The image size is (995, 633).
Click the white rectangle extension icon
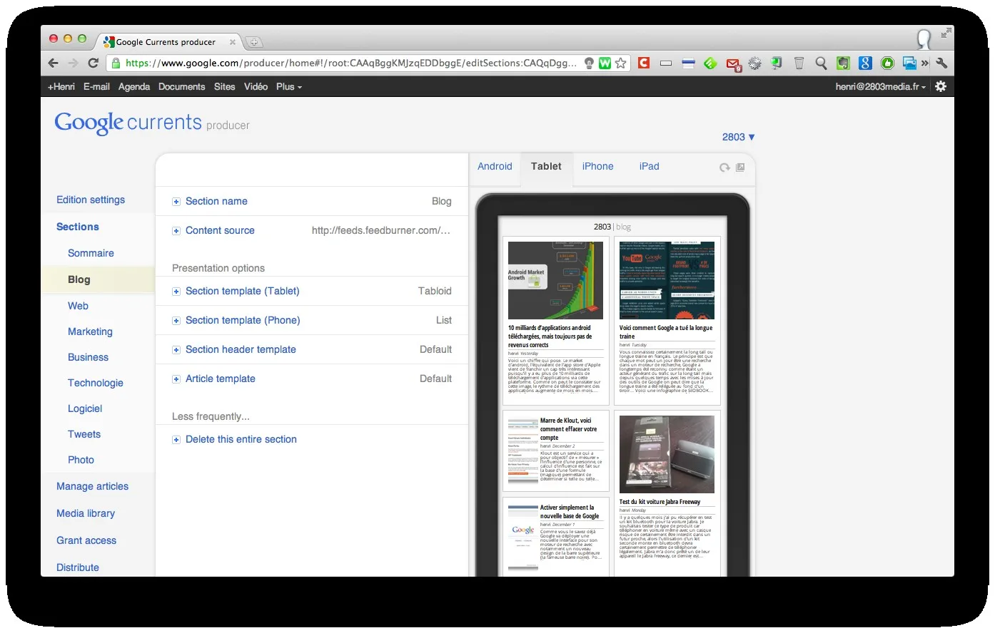666,63
